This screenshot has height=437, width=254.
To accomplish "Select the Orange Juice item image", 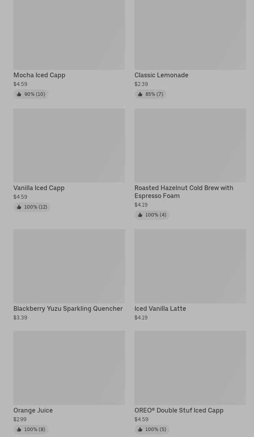I will pyautogui.click(x=69, y=368).
